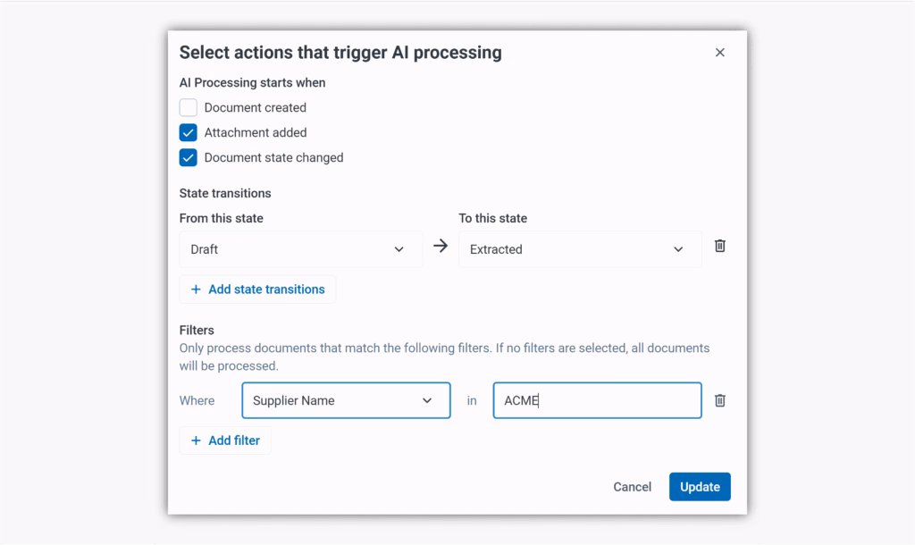Open the From this state dropdown
The image size is (915, 545).
[x=300, y=249]
